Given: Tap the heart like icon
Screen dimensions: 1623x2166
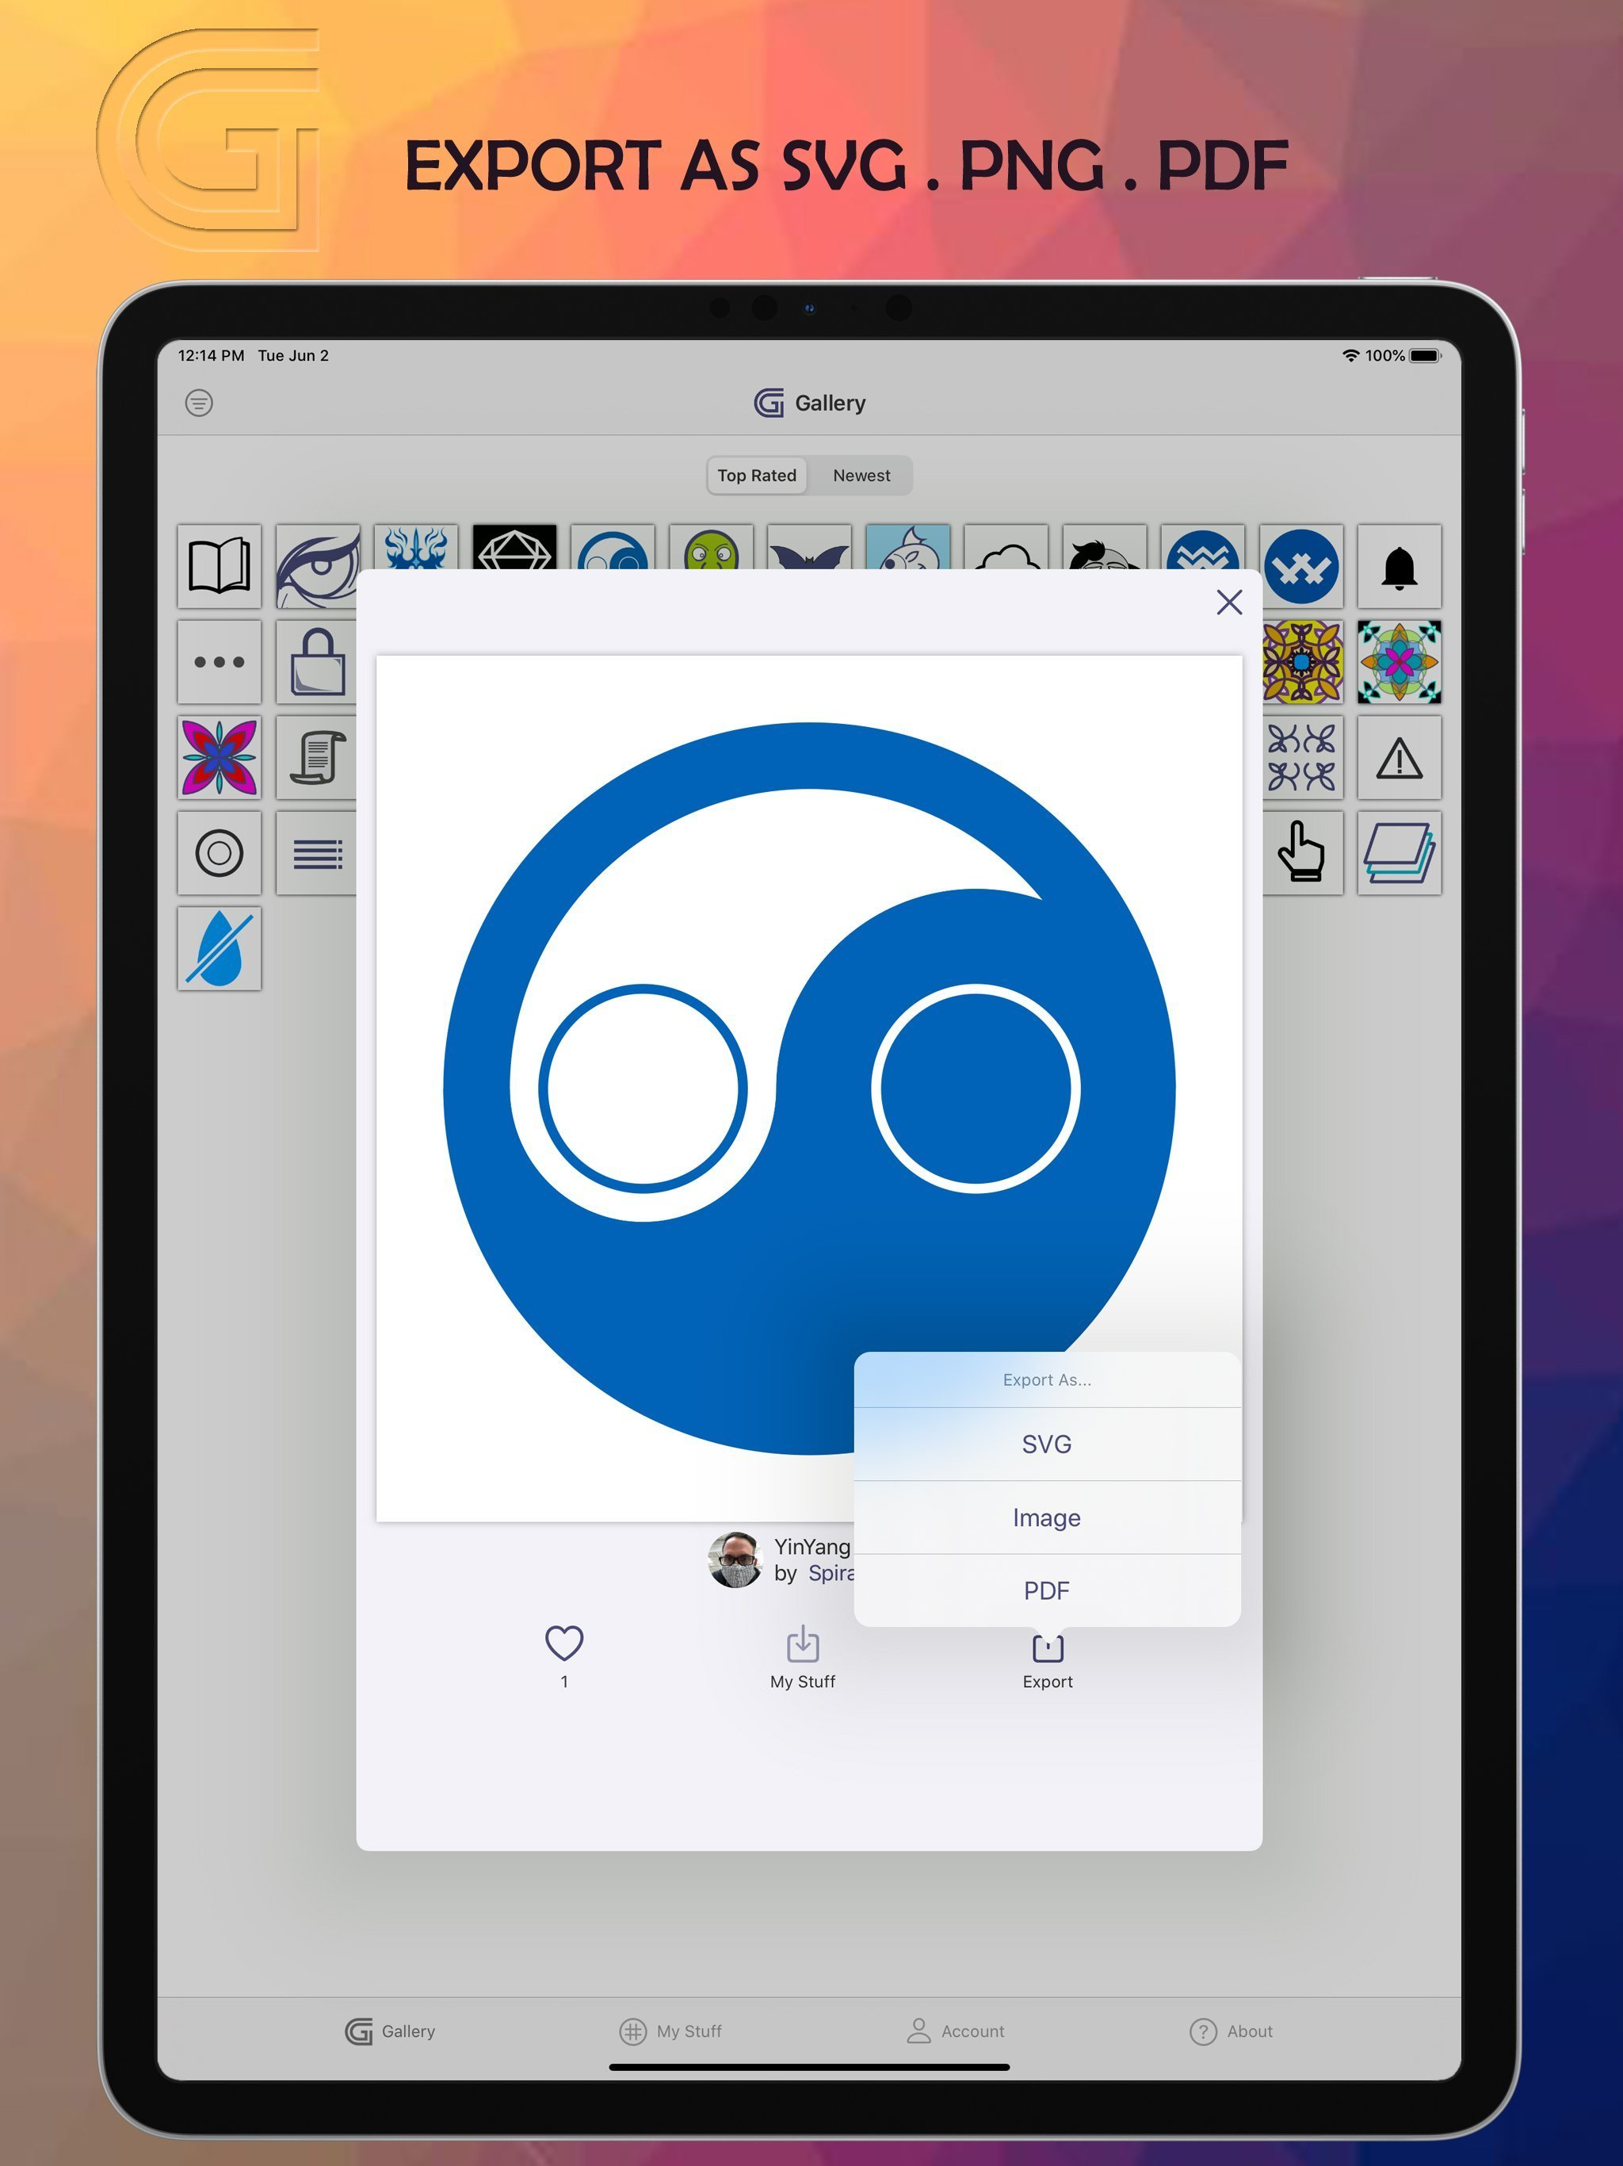Looking at the screenshot, I should [x=563, y=1644].
